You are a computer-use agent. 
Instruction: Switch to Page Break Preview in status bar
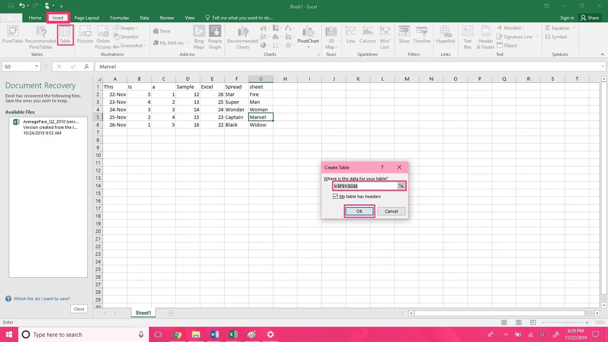(533, 322)
